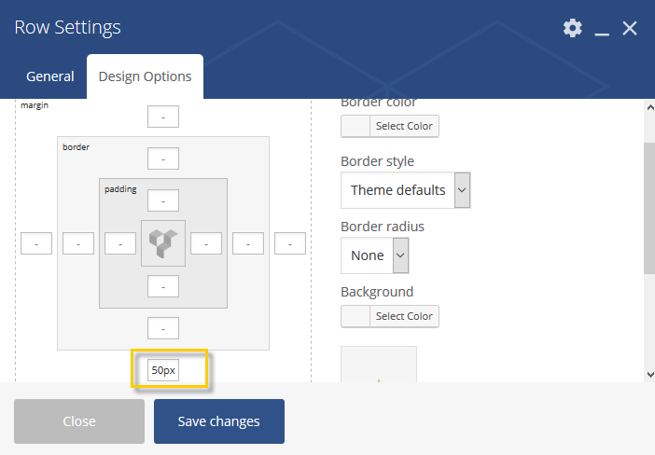This screenshot has width=655, height=455.
Task: Click the margin right input field
Action: tap(290, 243)
